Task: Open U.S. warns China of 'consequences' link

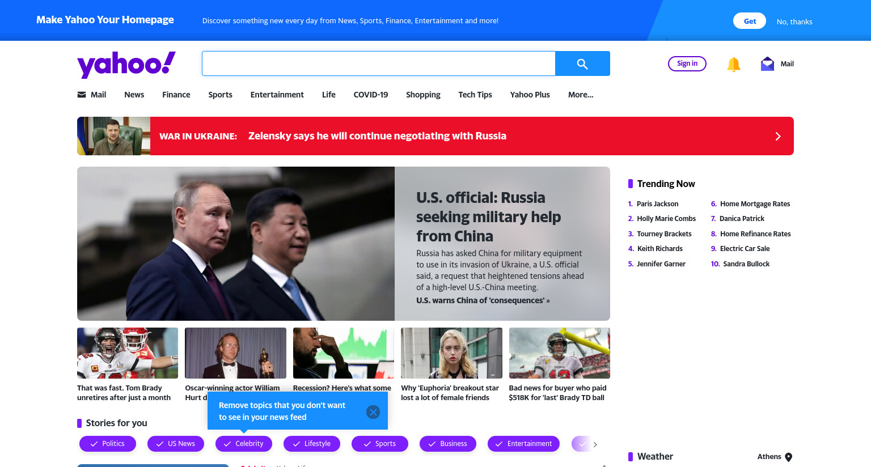Action: [483, 300]
